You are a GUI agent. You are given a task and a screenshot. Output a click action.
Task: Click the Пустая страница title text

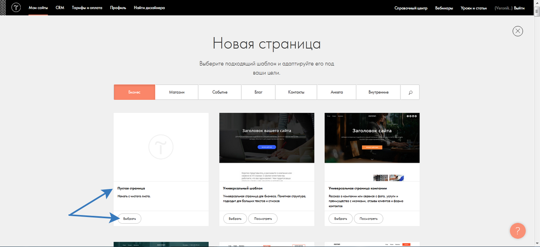pyautogui.click(x=131, y=188)
